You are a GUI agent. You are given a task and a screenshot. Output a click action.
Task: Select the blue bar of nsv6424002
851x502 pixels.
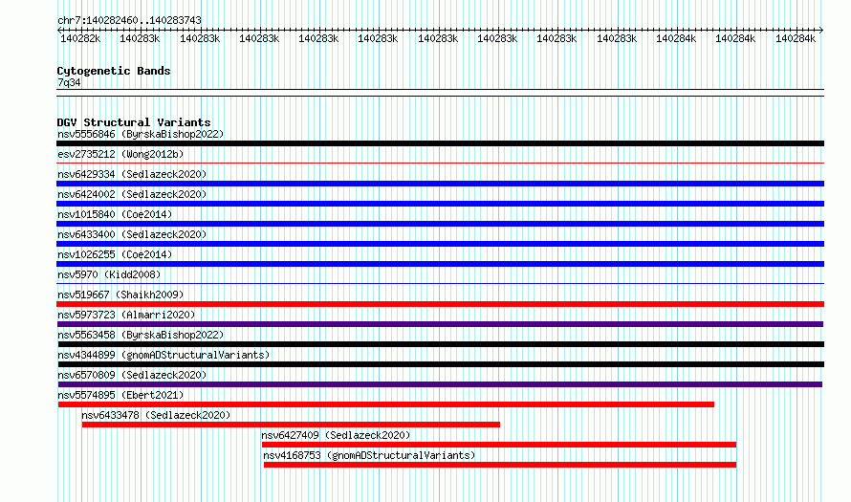click(x=440, y=204)
